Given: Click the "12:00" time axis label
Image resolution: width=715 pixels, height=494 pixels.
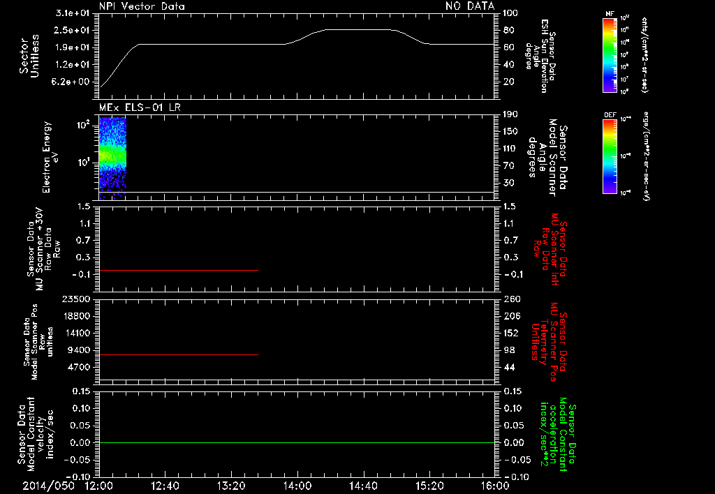Looking at the screenshot, I should point(98,486).
